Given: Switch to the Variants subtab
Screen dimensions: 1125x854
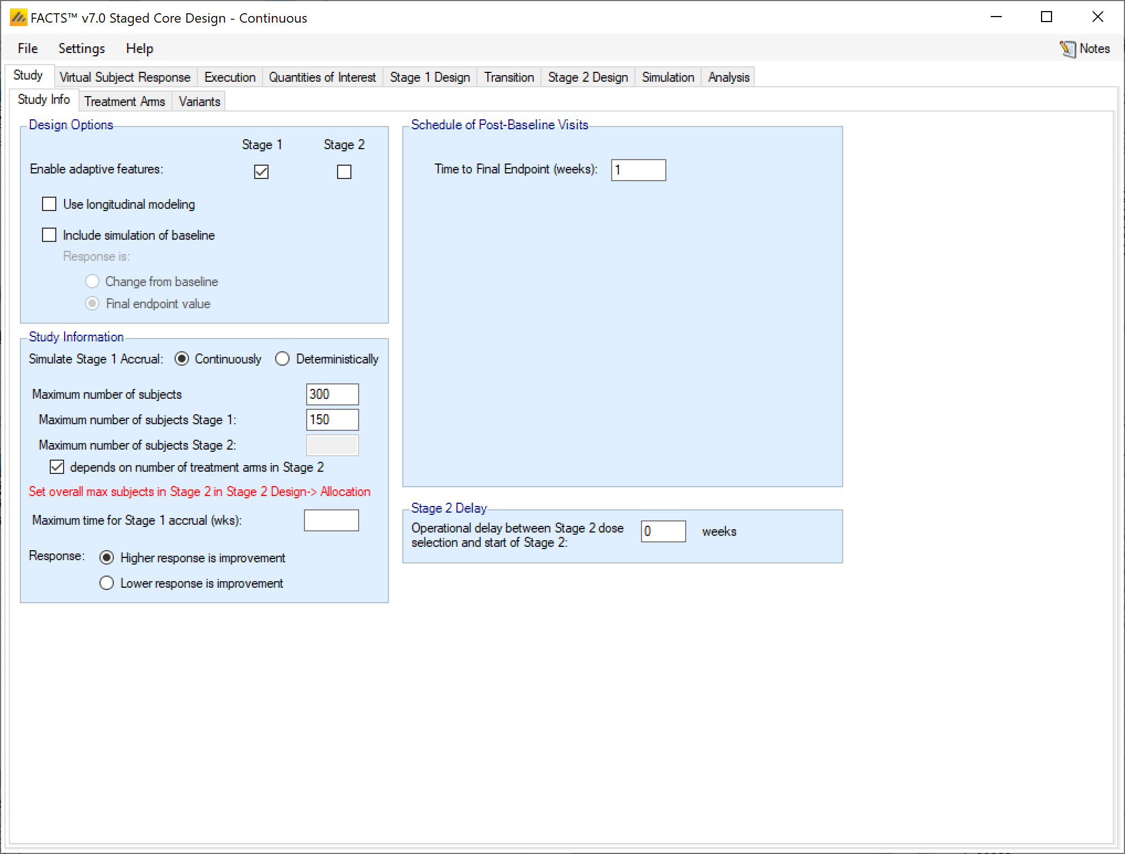Looking at the screenshot, I should pos(199,102).
